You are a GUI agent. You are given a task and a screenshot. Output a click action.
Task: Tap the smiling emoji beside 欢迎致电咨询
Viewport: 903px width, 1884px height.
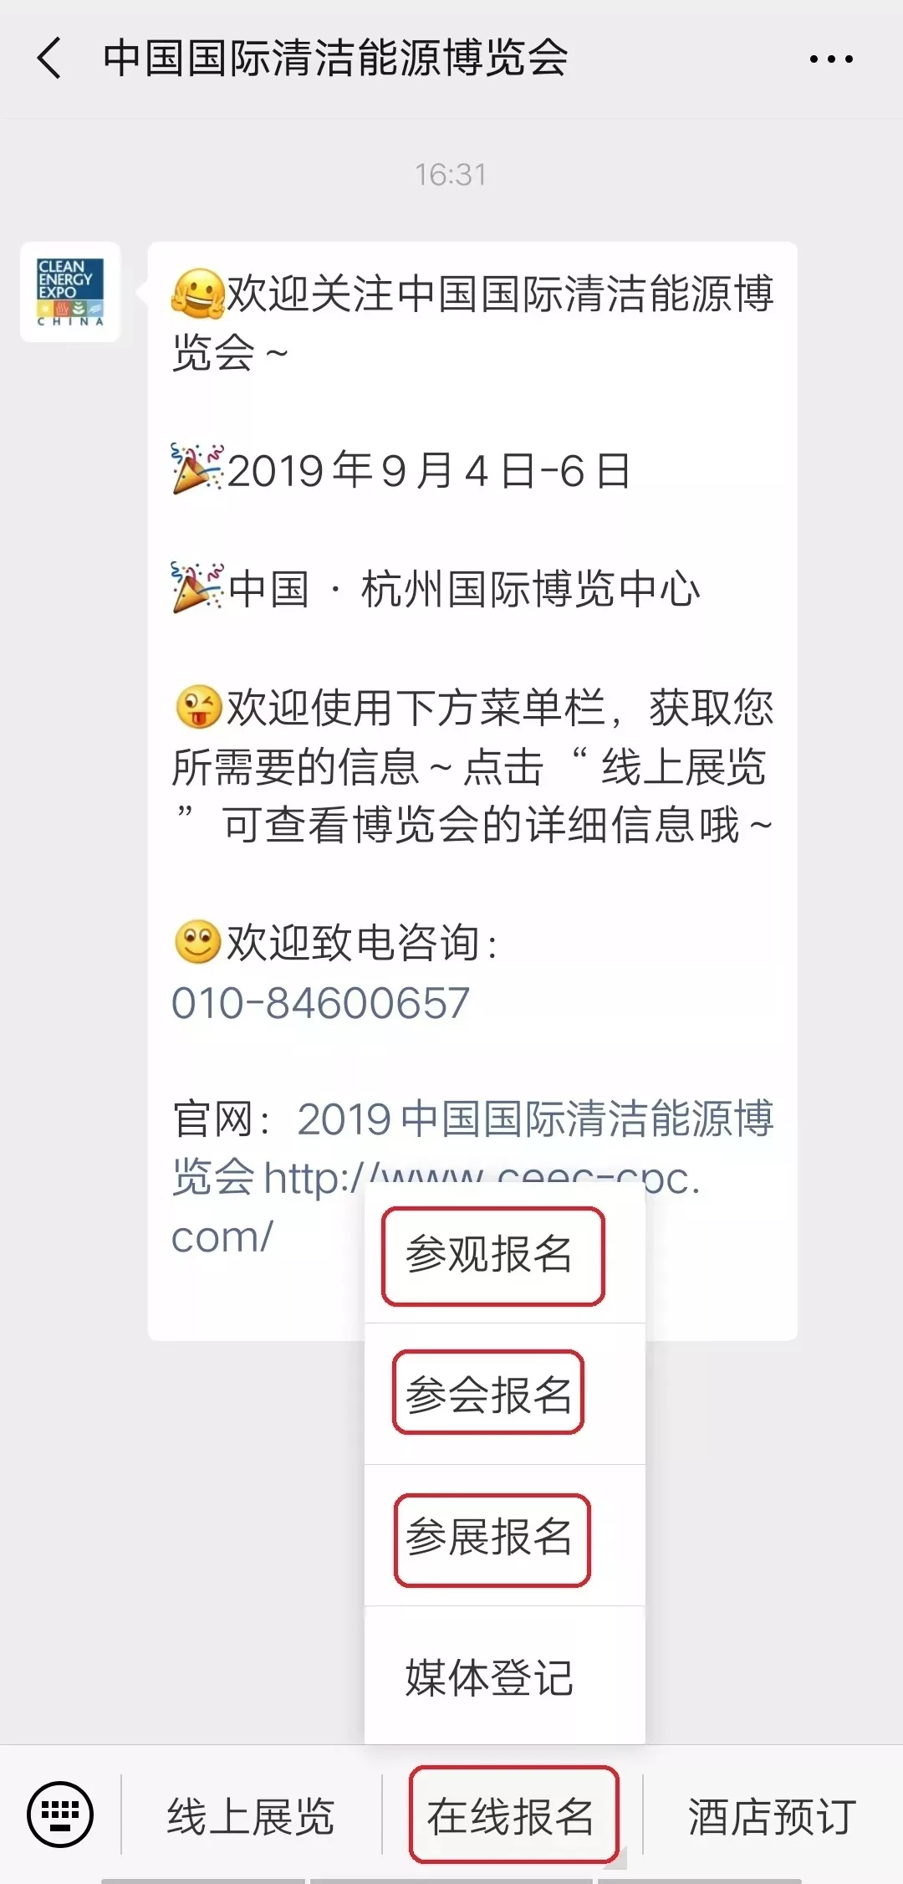coord(198,942)
